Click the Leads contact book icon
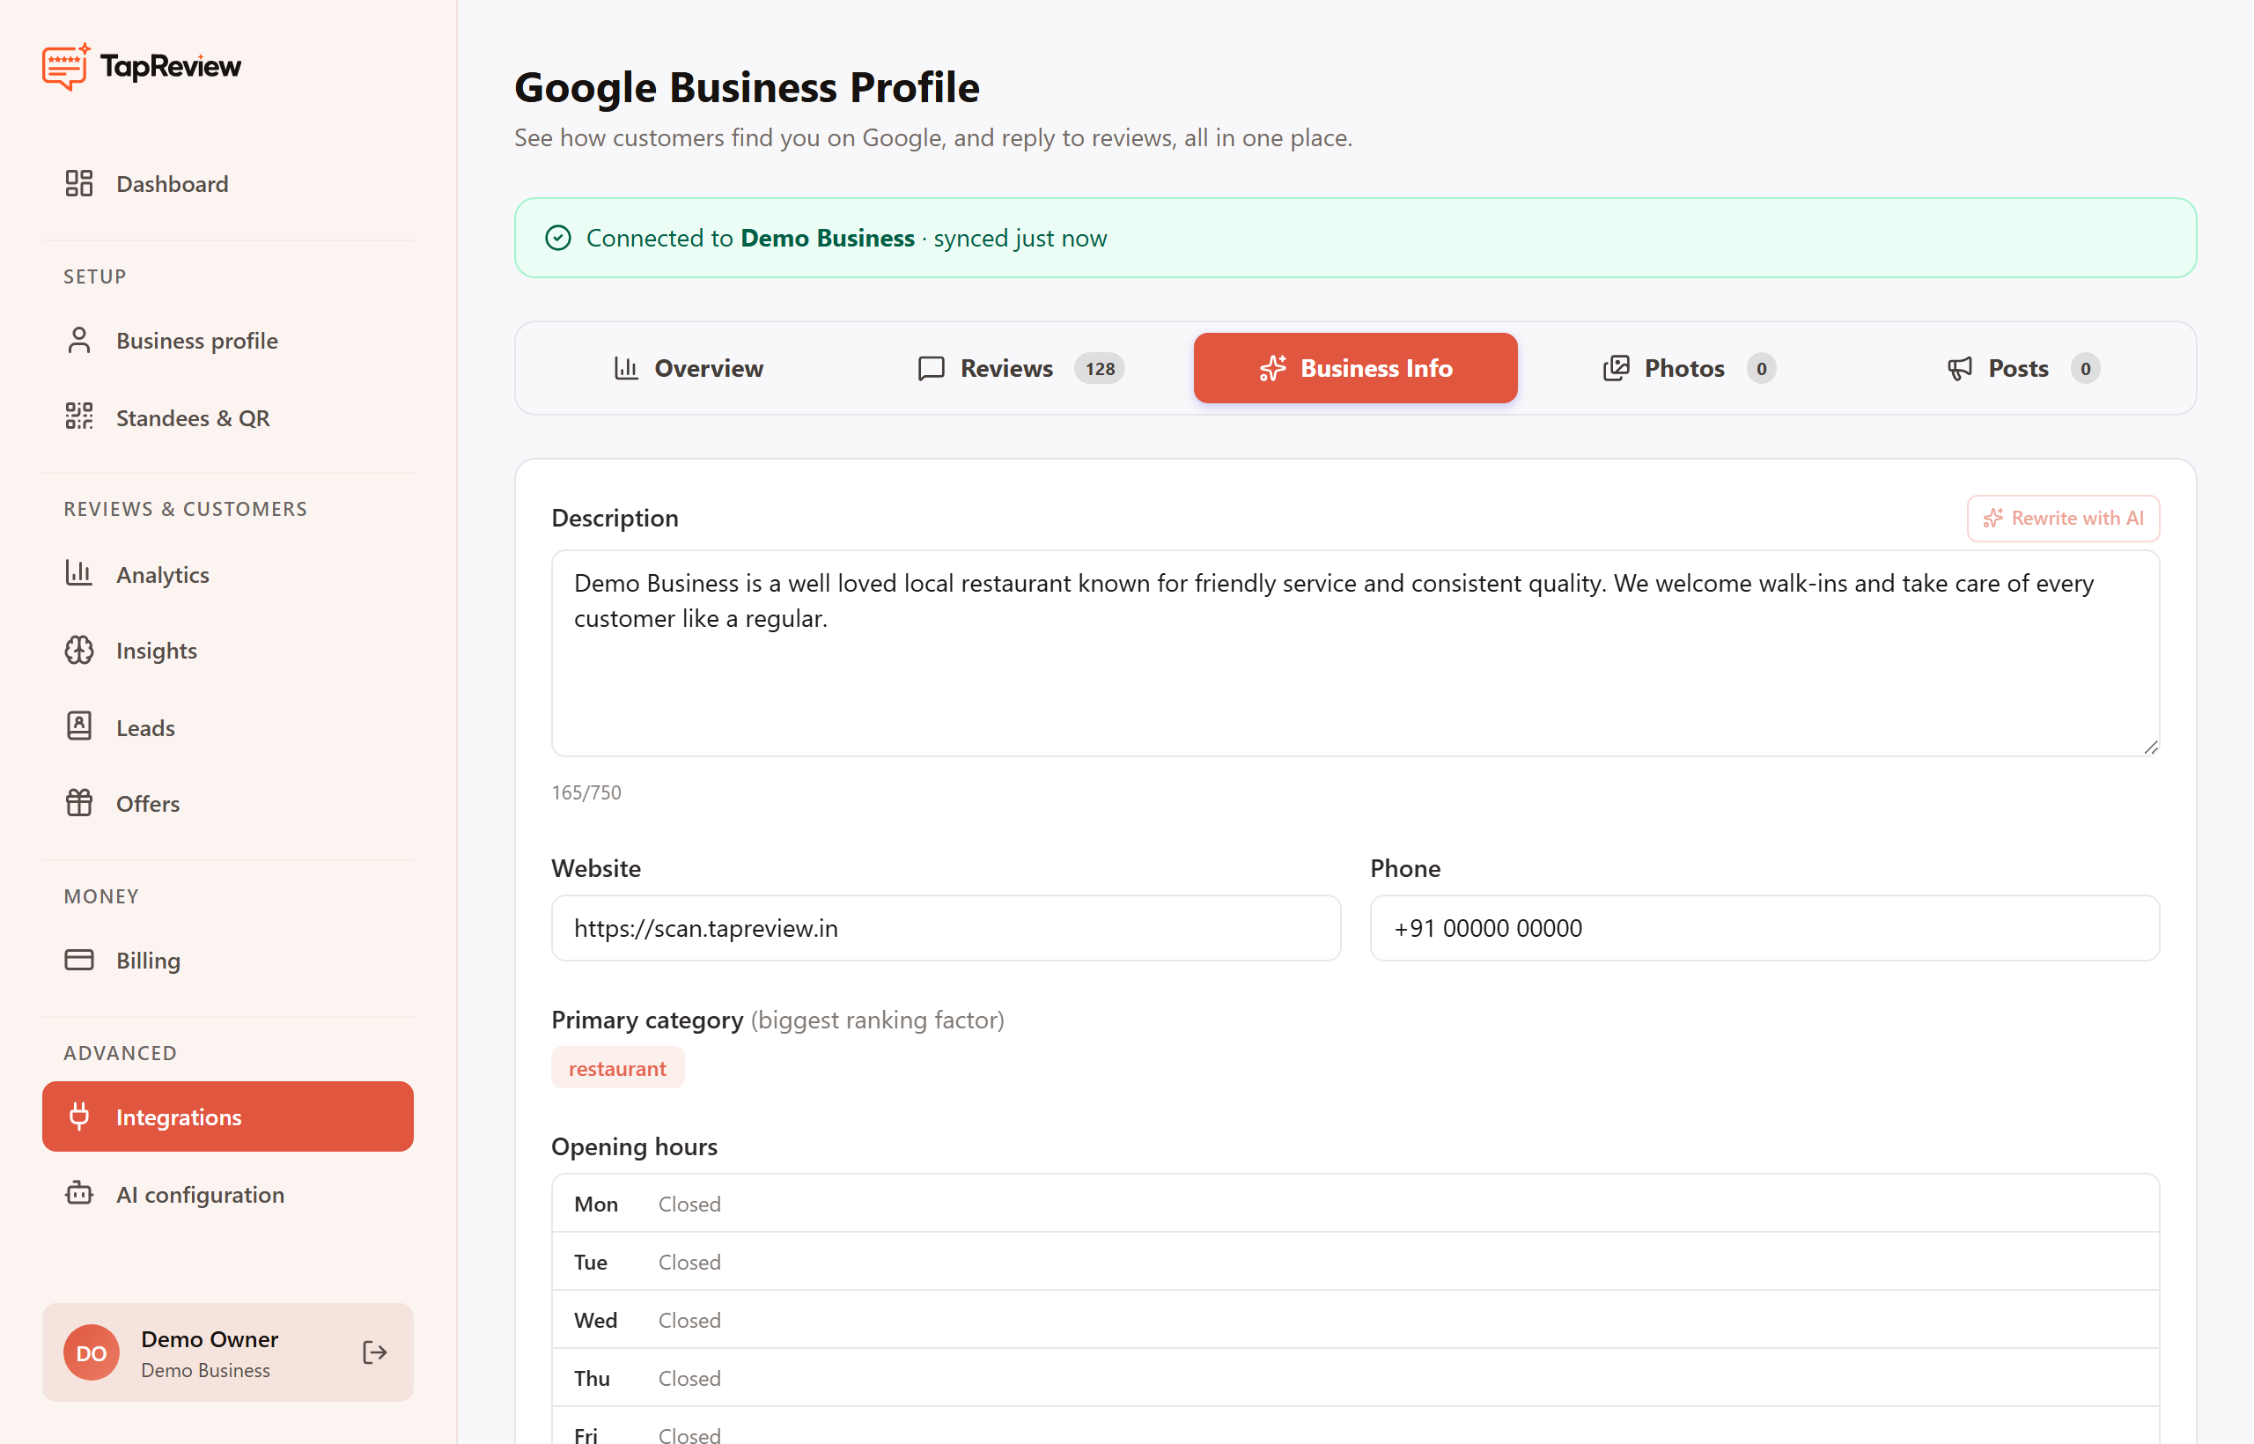Viewport: 2254px width, 1444px height. [78, 726]
